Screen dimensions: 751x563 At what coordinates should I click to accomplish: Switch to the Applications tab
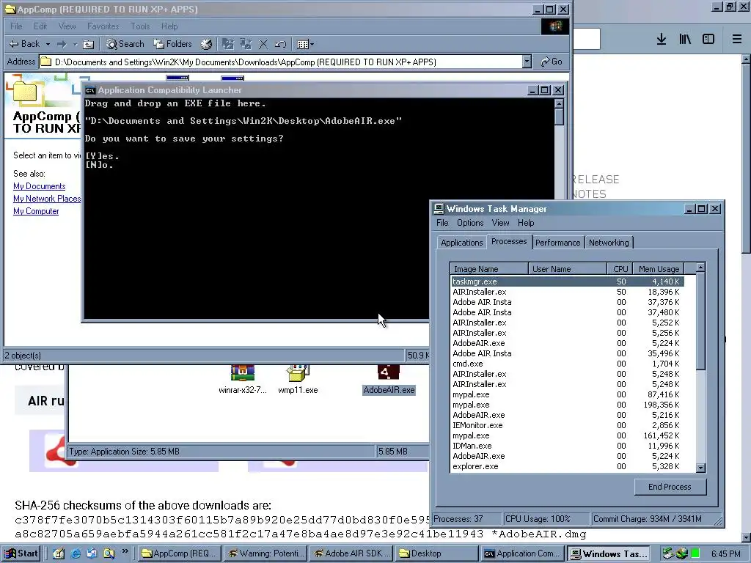[462, 242]
